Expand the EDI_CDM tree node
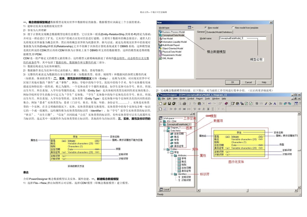The image size is (307, 217). 161,121
